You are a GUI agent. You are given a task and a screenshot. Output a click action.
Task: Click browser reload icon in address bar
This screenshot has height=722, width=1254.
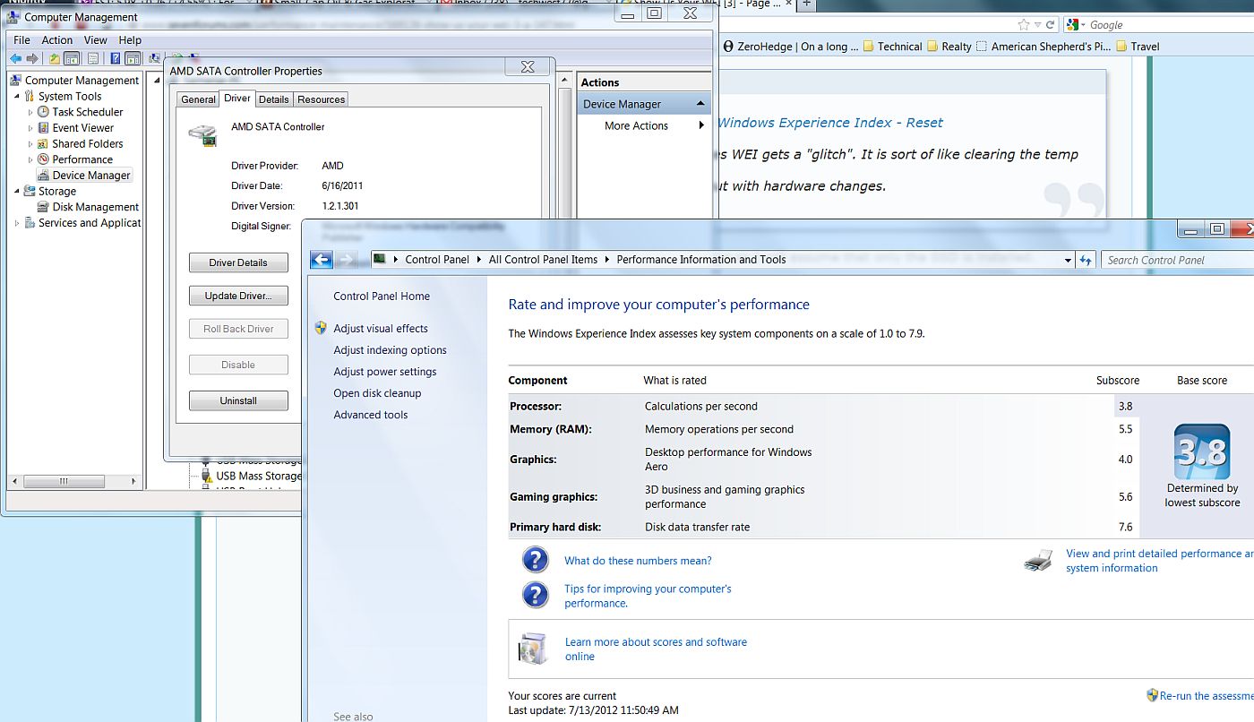point(1052,24)
